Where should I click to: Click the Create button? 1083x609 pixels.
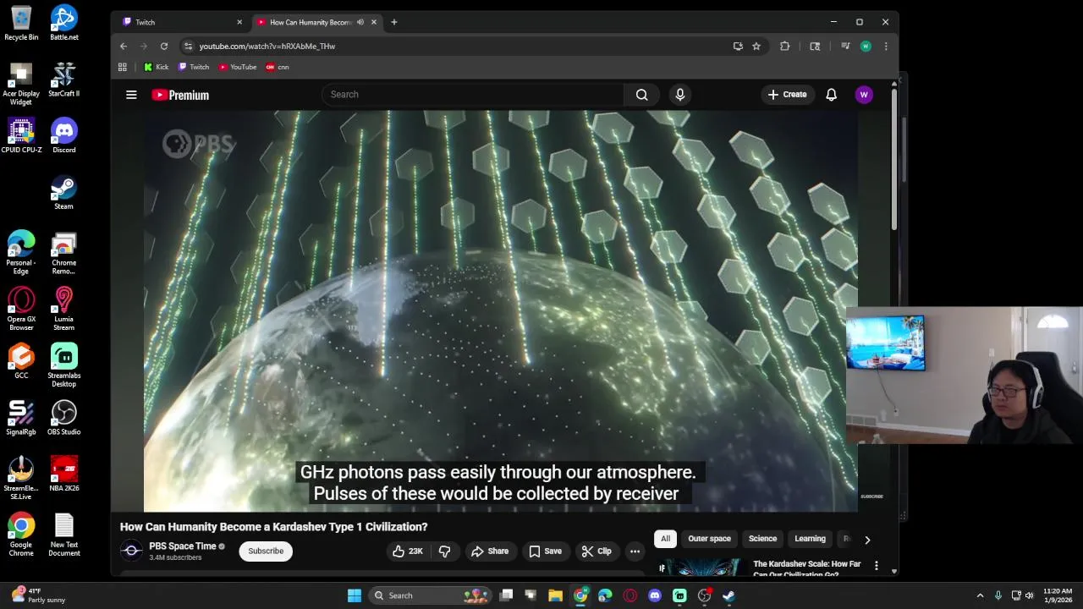point(787,95)
